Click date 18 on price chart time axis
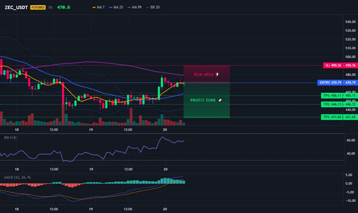The height and width of the screenshot is (213, 358). 17,130
